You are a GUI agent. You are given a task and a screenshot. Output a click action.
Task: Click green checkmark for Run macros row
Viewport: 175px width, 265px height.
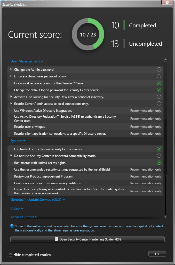coord(159,163)
